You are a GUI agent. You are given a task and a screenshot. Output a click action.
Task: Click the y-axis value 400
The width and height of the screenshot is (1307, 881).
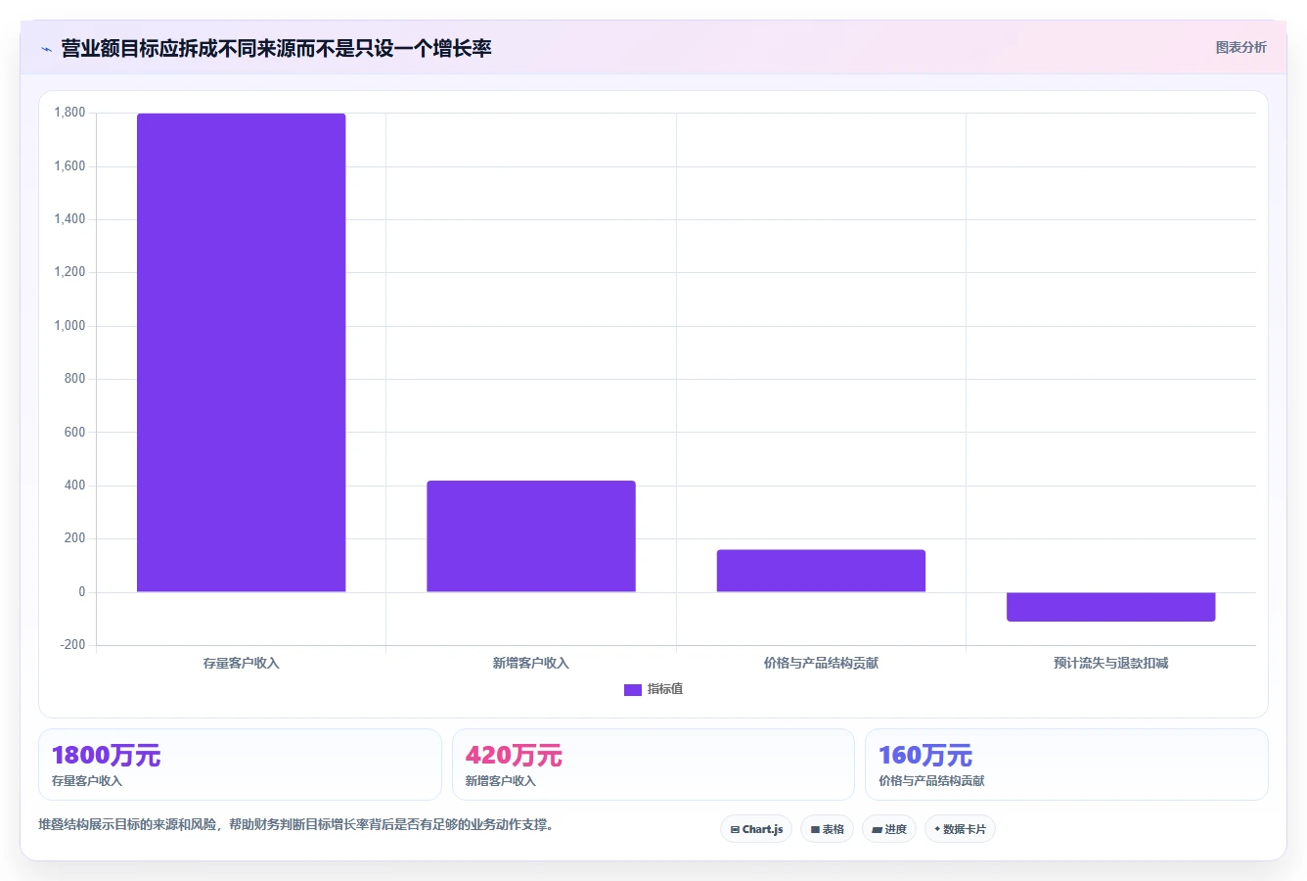click(x=74, y=486)
